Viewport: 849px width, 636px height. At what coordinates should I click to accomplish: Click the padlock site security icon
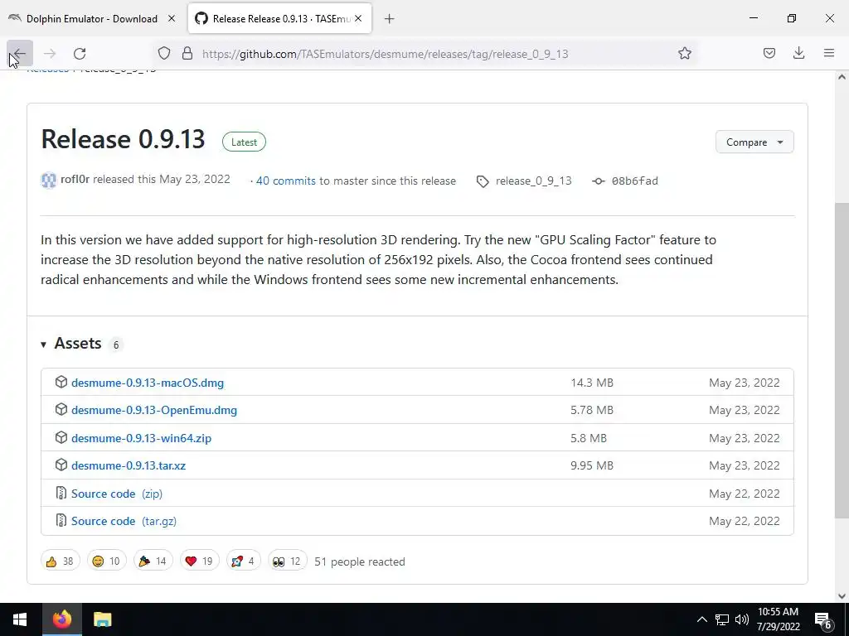tap(187, 53)
